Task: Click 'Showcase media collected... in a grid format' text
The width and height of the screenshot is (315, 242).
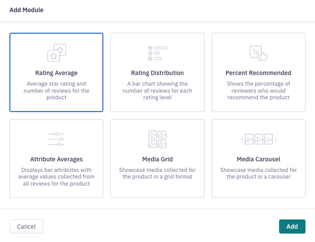Action: tap(157, 173)
